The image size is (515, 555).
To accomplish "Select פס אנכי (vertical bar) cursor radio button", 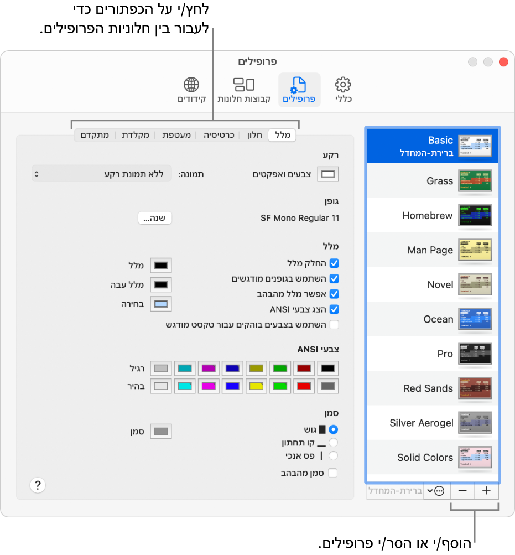I will pyautogui.click(x=333, y=455).
